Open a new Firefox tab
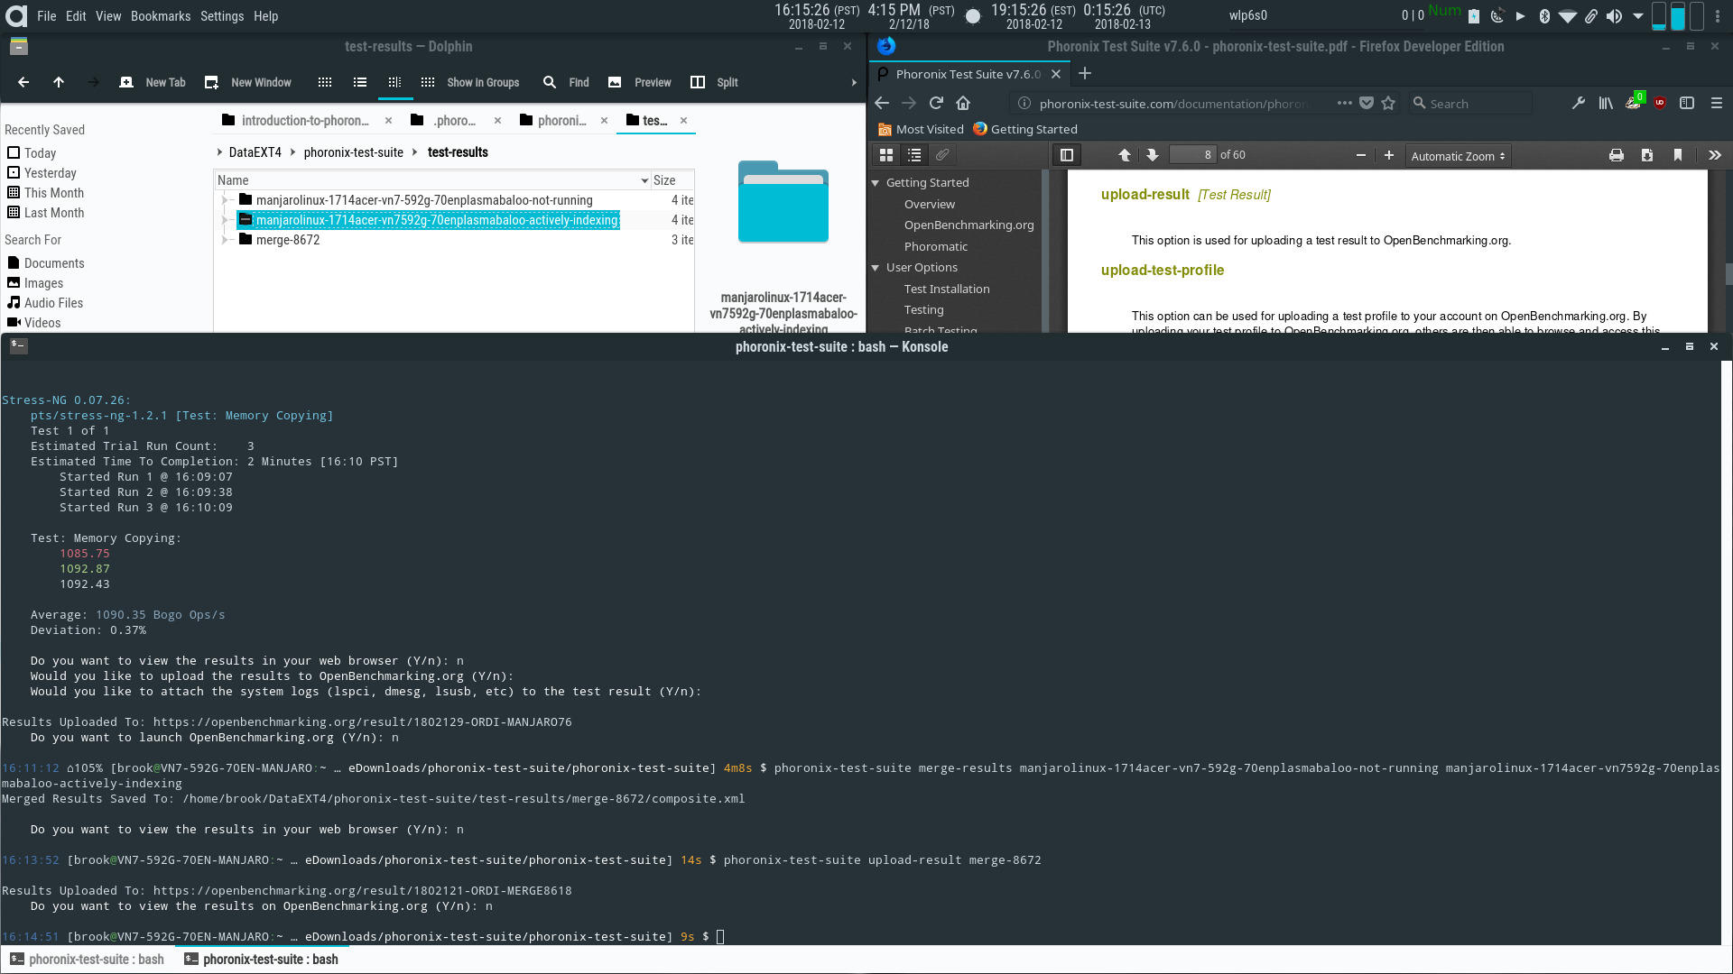The width and height of the screenshot is (1733, 974). point(1085,74)
